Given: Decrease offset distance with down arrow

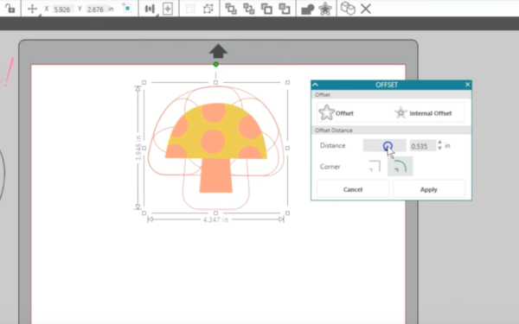Looking at the screenshot, I should [439, 149].
